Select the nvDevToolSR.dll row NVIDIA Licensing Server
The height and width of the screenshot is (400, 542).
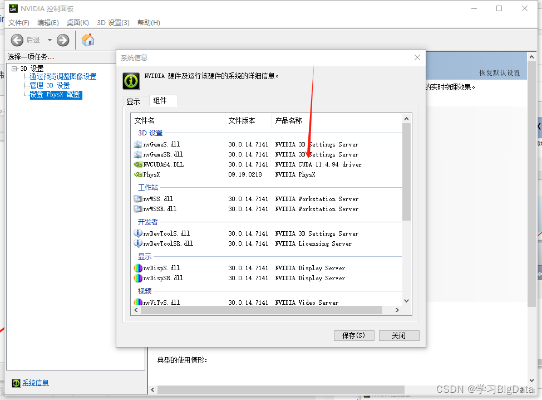pyautogui.click(x=313, y=243)
